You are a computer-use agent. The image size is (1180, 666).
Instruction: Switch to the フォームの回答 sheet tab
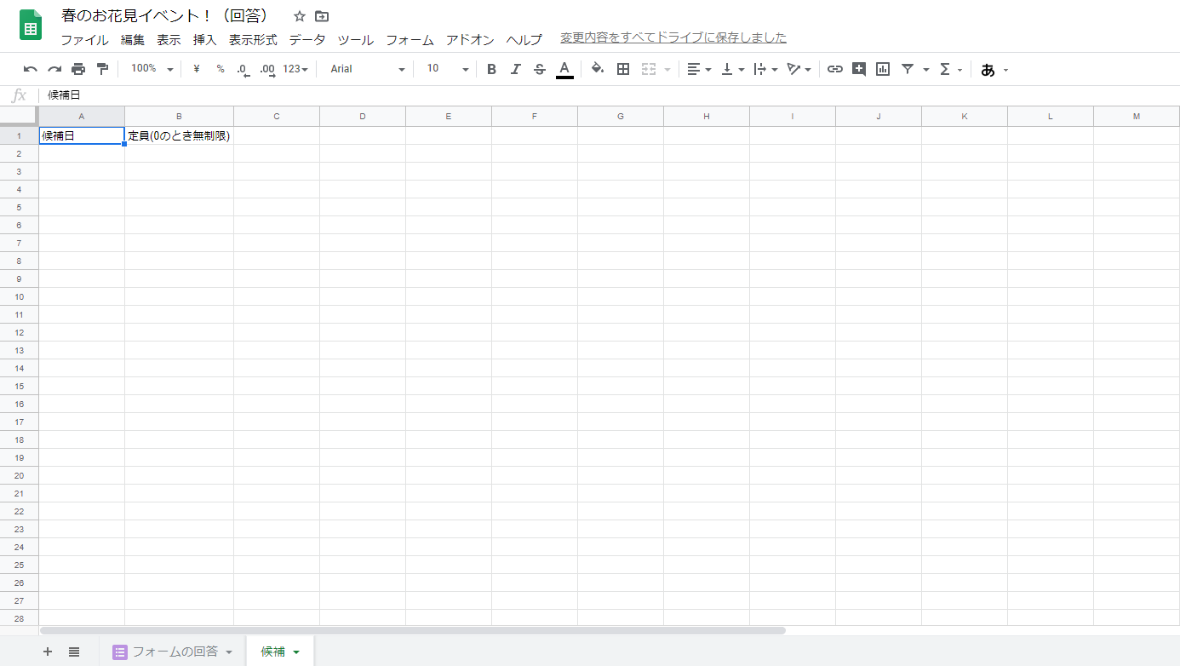(x=175, y=652)
